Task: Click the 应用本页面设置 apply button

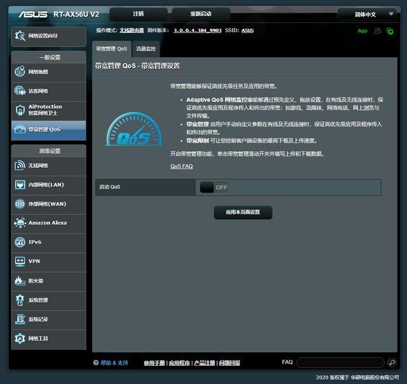Action: [243, 212]
